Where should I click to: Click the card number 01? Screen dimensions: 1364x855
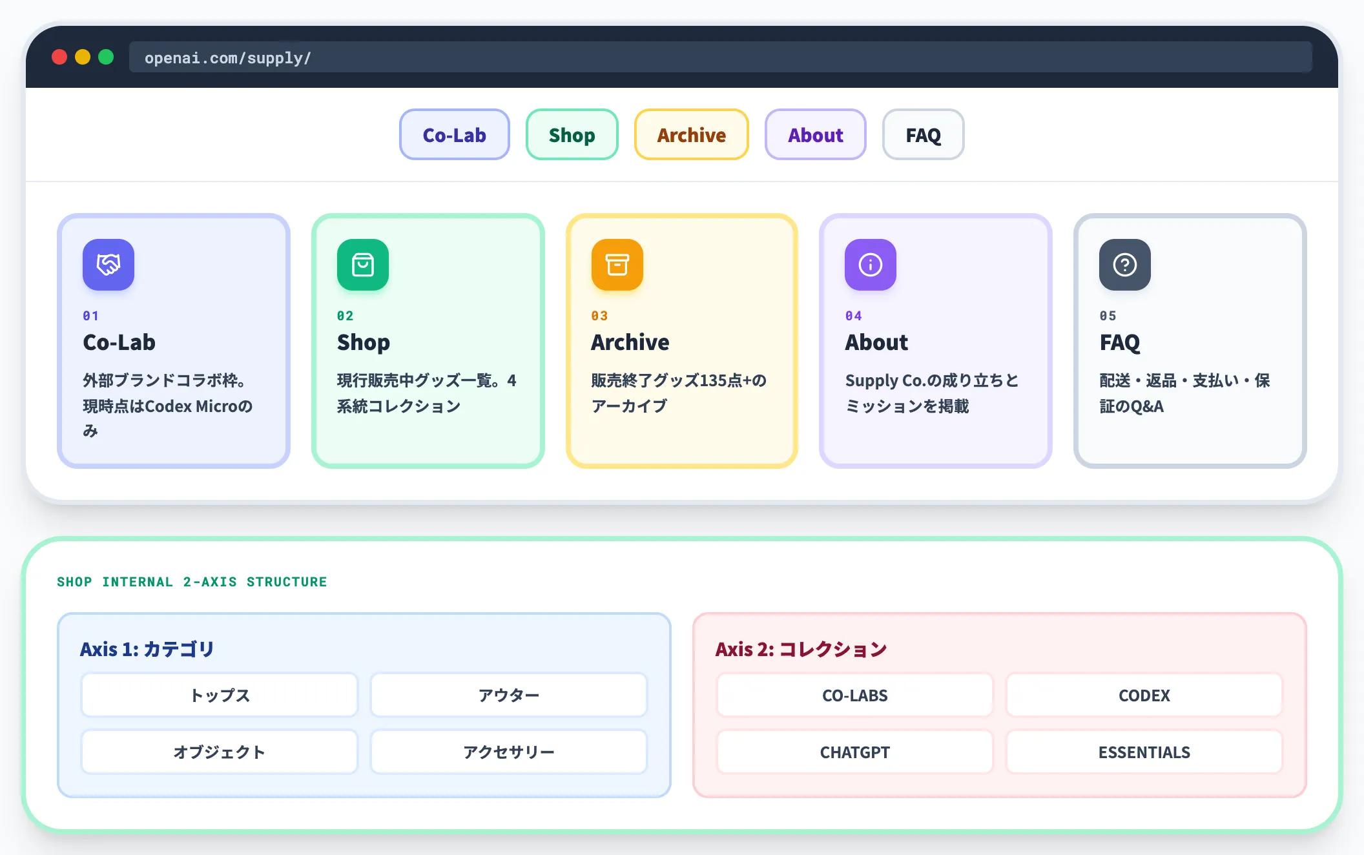coord(91,316)
